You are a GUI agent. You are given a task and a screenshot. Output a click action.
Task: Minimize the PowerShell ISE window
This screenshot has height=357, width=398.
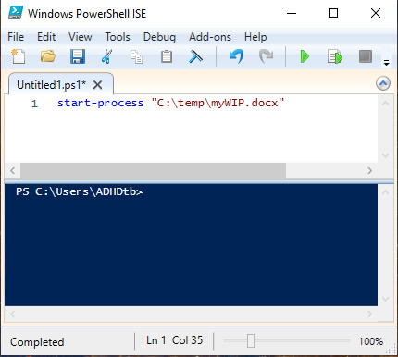[292, 13]
